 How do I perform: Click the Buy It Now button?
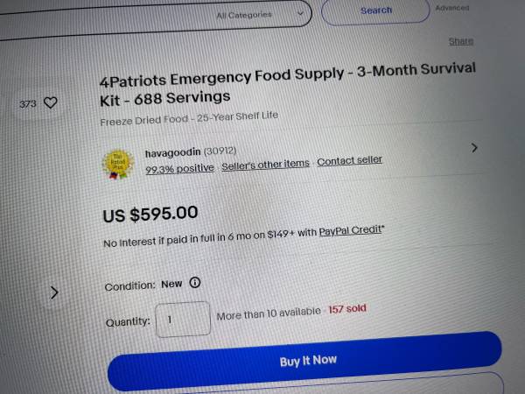tap(304, 361)
